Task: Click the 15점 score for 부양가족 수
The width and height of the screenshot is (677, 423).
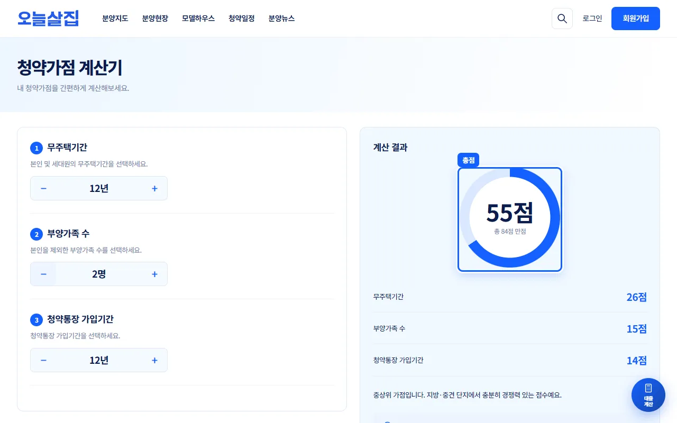Action: coord(637,329)
